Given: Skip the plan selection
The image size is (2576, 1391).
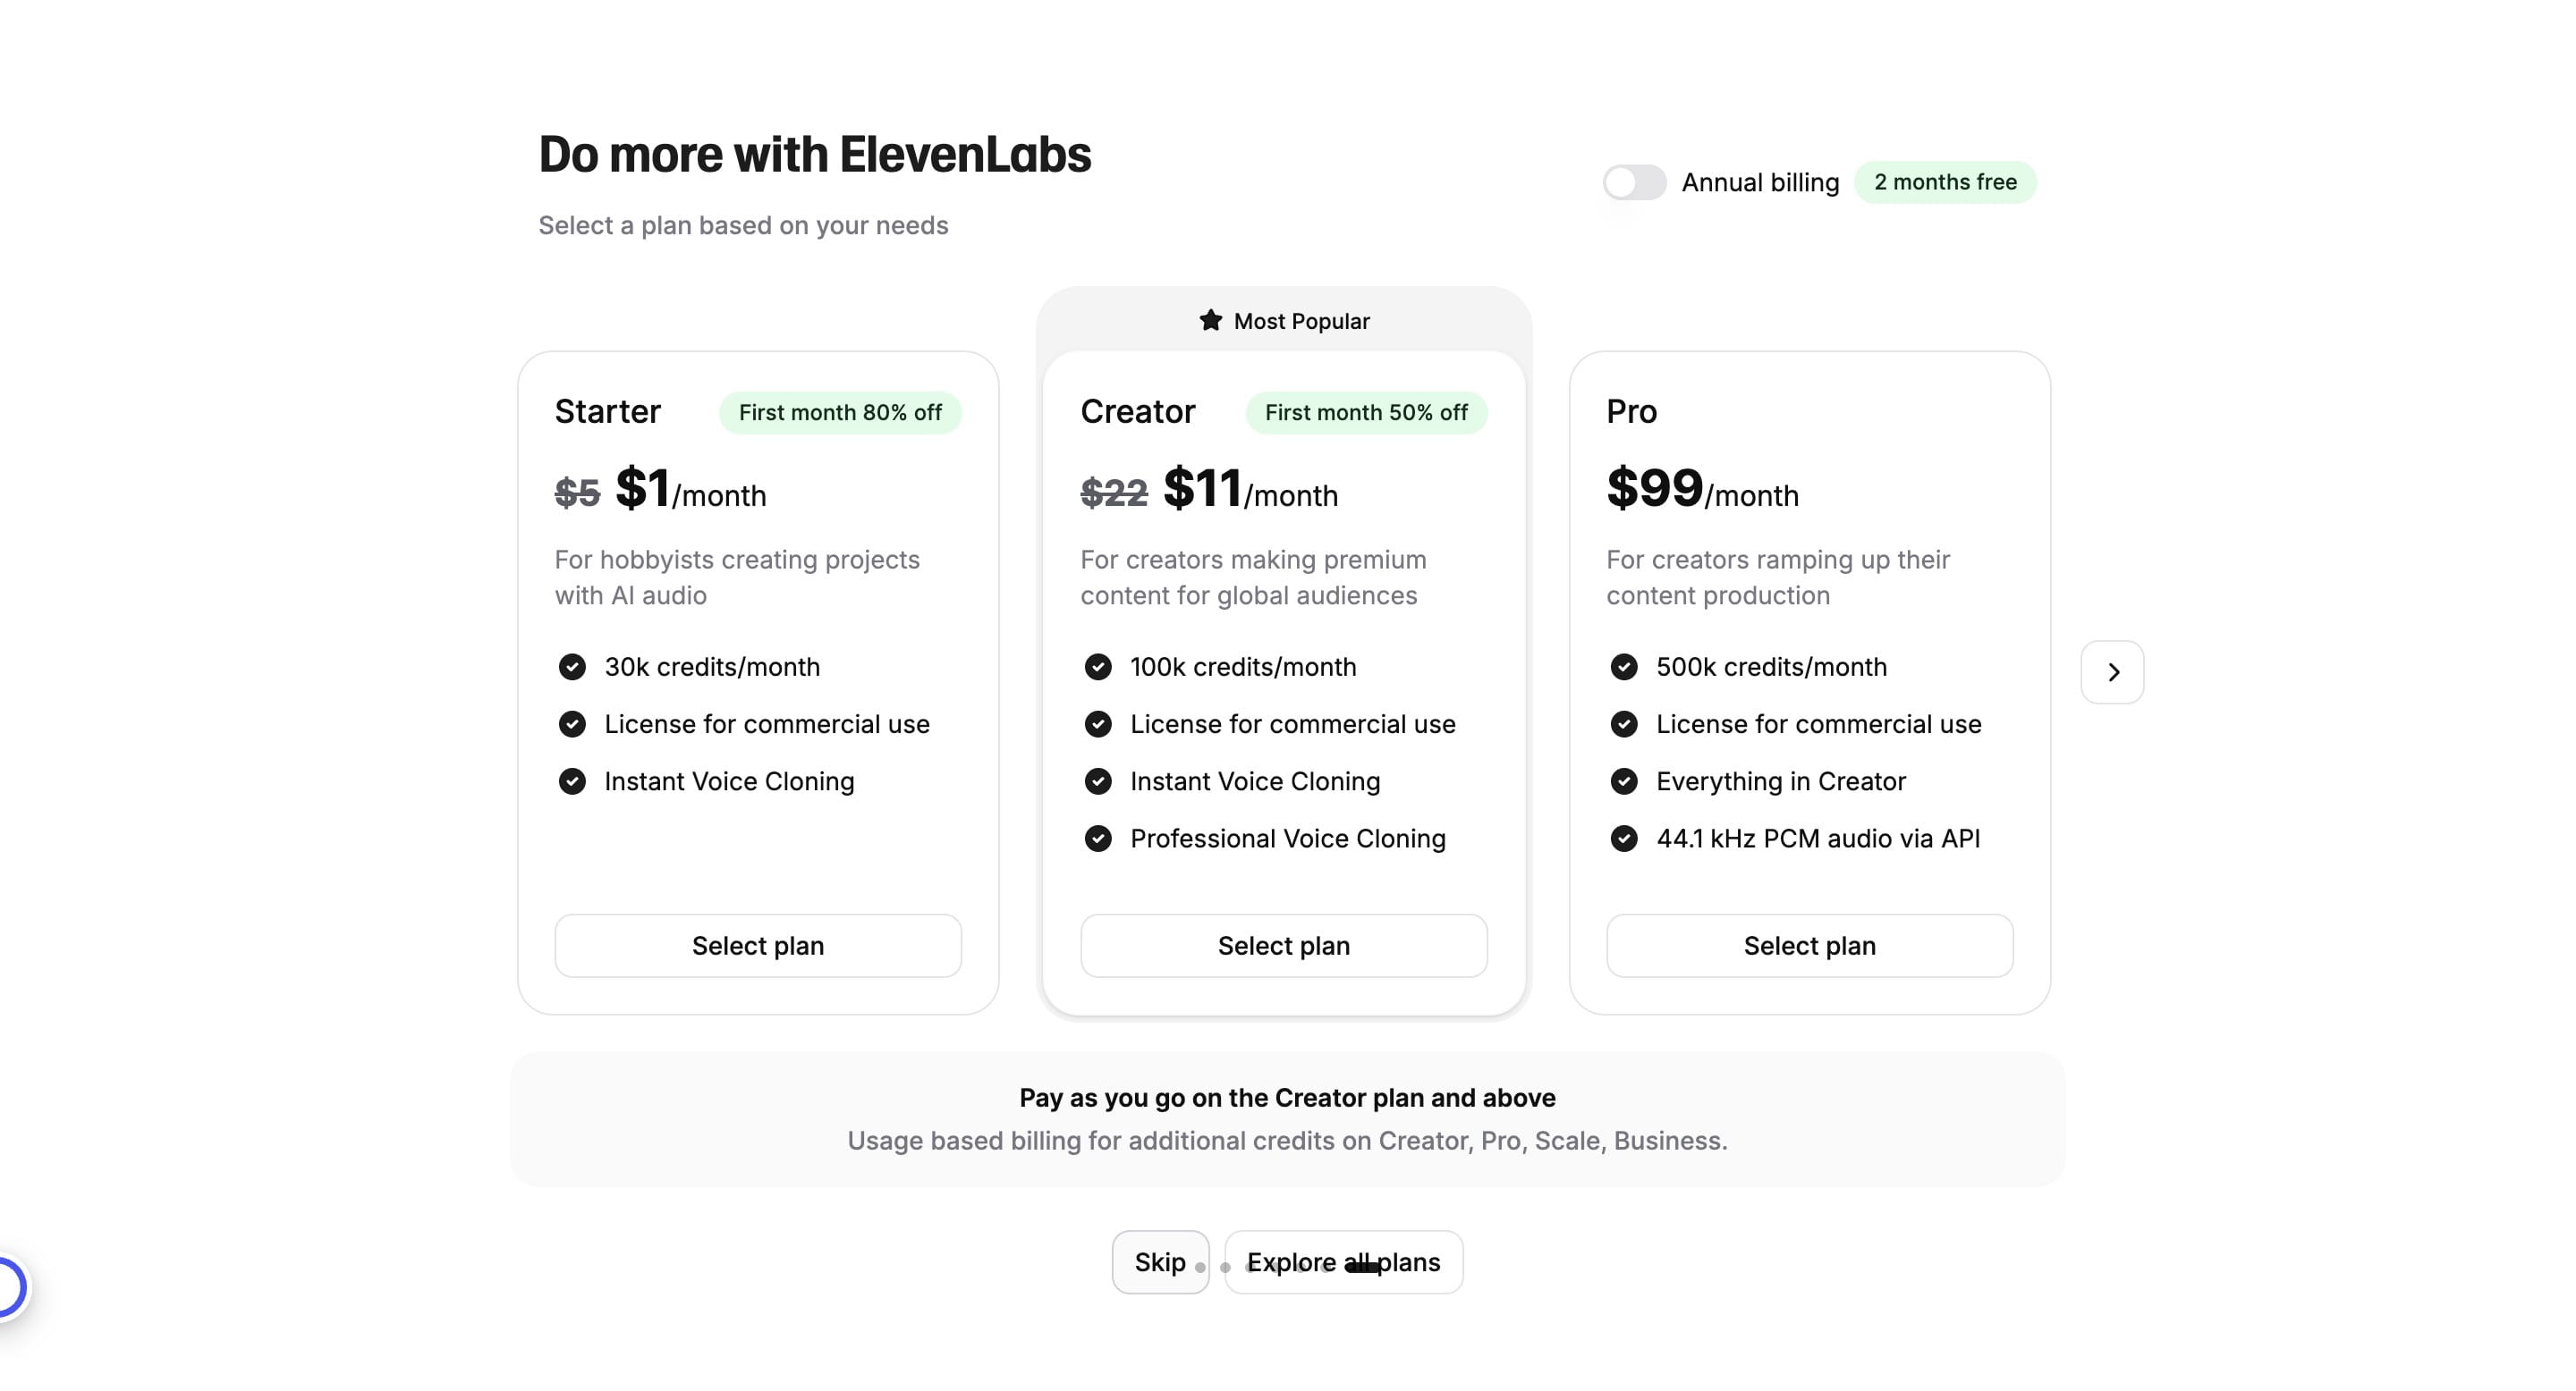Looking at the screenshot, I should pyautogui.click(x=1159, y=1262).
